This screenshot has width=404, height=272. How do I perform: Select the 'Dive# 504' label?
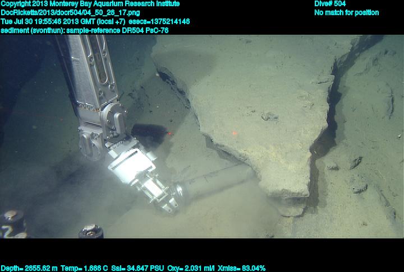point(330,4)
